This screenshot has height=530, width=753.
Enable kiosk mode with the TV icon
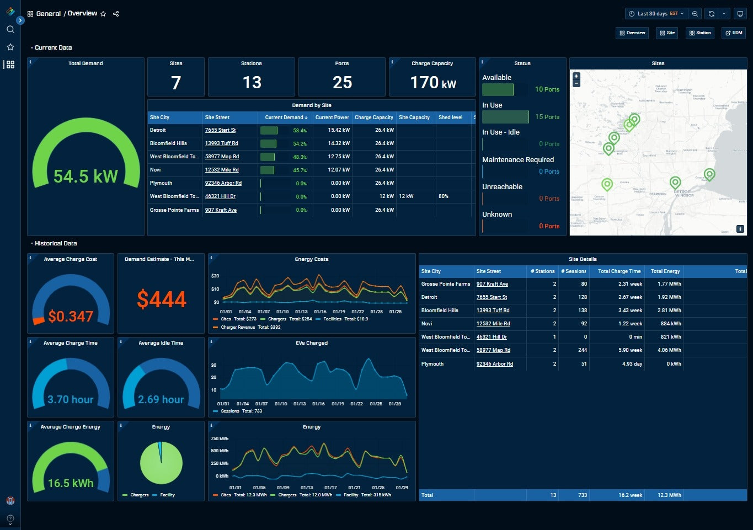pos(740,13)
